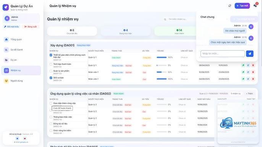Viewport: 262px width, 147px height.
Task: Click the messenger support icon in sidebar footer
Action: [17, 139]
